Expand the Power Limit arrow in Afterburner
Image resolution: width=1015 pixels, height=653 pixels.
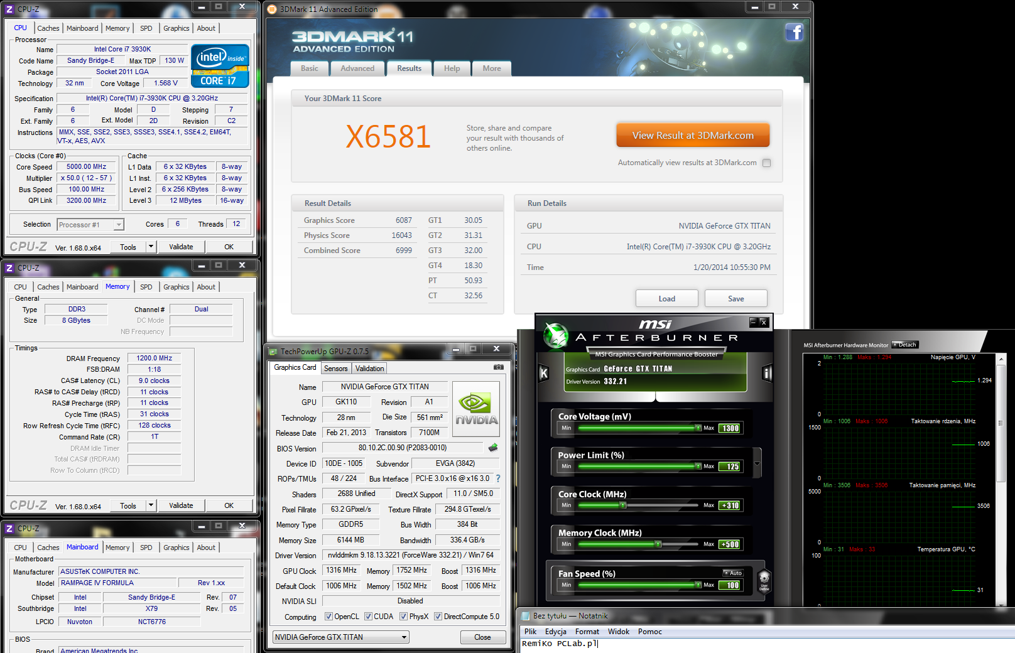point(757,464)
